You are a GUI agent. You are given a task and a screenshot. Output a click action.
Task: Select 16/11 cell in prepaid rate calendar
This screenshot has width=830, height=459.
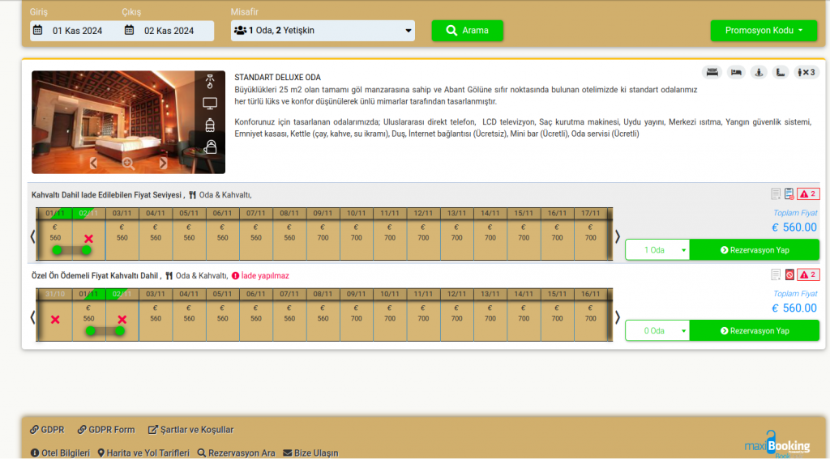(x=591, y=314)
